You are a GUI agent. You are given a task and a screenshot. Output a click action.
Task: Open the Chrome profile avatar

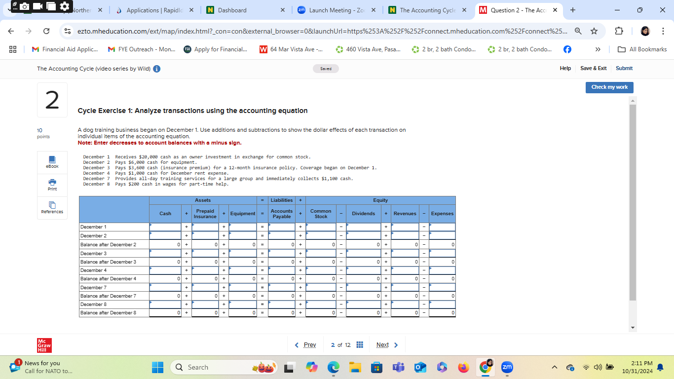[644, 31]
